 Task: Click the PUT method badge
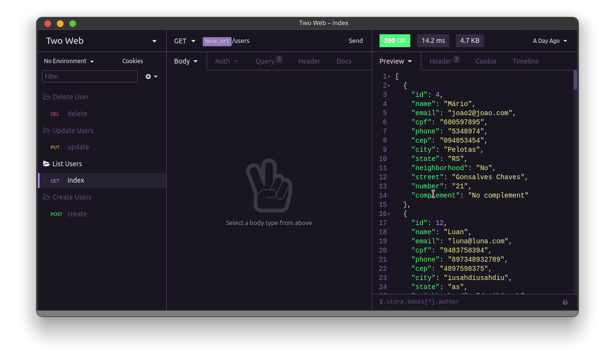55,147
